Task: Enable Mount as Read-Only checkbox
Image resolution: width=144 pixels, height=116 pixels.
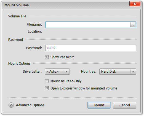Action: (47, 81)
